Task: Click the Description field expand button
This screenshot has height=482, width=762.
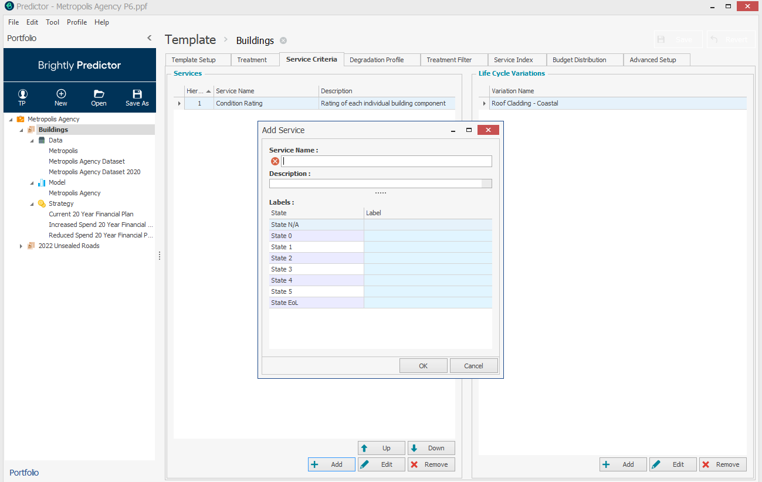Action: click(x=486, y=184)
